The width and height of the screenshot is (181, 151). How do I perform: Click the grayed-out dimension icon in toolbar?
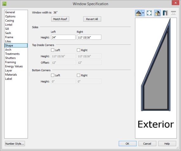173,13
